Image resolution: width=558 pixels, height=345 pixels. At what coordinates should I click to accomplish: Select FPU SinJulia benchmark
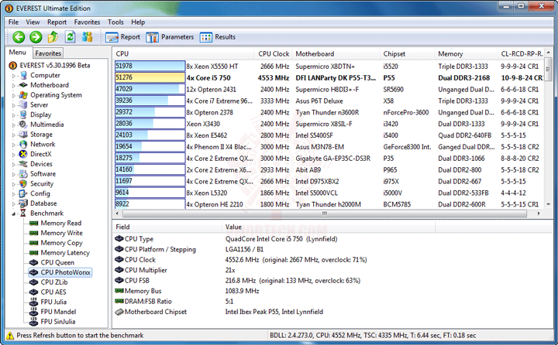(x=58, y=322)
